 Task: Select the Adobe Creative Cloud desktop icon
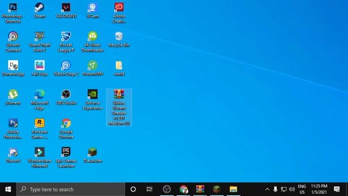click(119, 13)
